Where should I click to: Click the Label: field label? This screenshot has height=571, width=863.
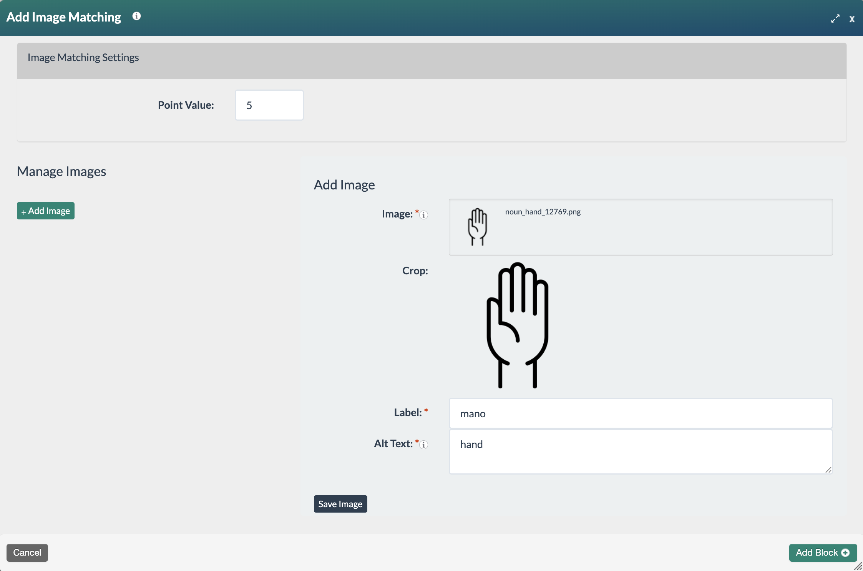click(x=408, y=412)
